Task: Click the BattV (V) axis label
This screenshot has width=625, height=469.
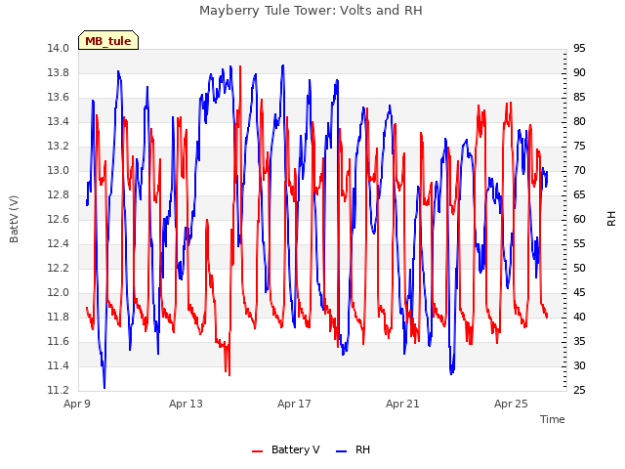Action: tap(14, 219)
